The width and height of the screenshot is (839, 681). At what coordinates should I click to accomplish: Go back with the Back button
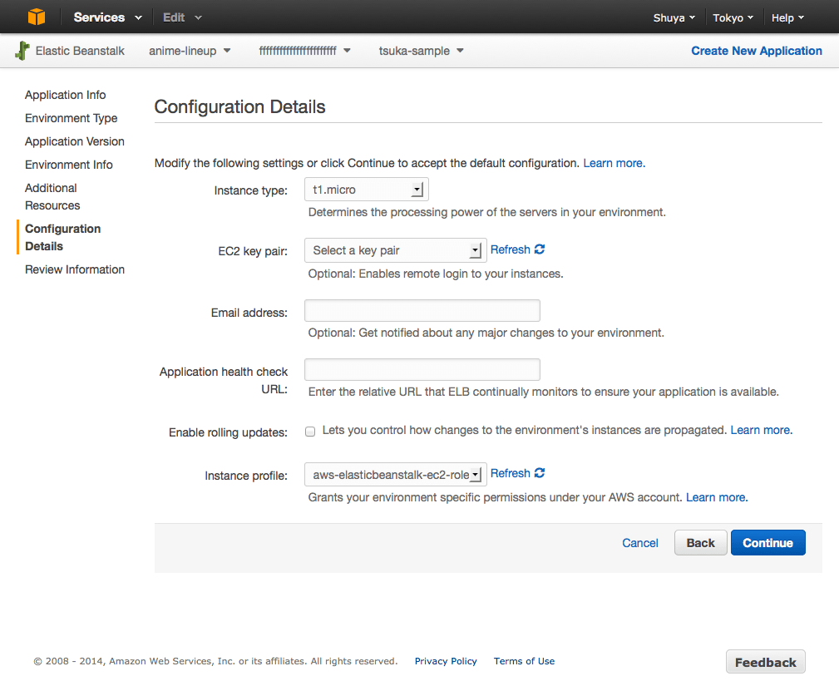point(700,543)
